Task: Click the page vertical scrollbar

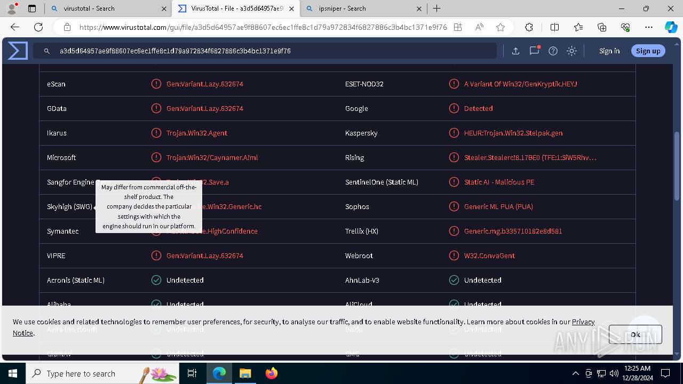Action: [677, 165]
